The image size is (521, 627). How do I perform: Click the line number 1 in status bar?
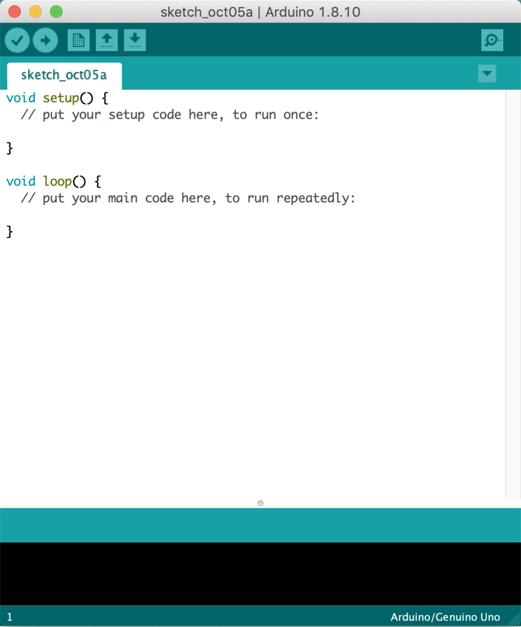tap(9, 617)
